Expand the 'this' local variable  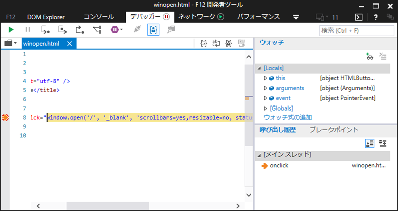[266, 78]
